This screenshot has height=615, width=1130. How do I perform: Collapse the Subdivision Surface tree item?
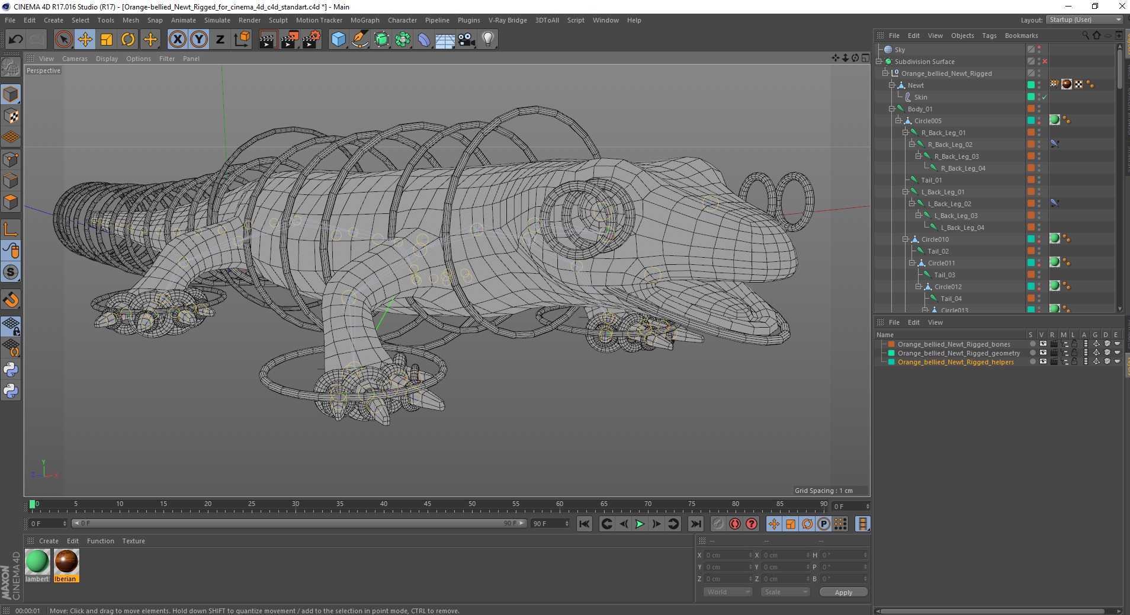(879, 62)
